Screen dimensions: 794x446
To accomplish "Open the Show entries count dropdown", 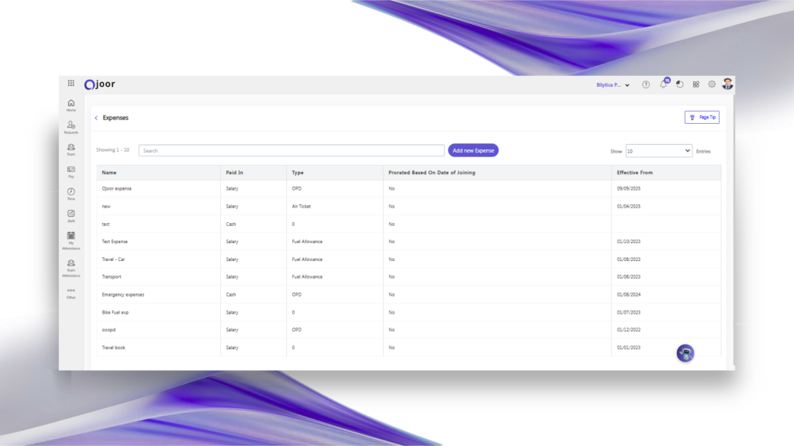I will pyautogui.click(x=658, y=151).
